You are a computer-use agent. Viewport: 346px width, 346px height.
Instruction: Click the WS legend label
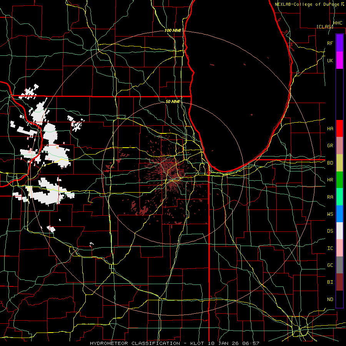coord(330,214)
